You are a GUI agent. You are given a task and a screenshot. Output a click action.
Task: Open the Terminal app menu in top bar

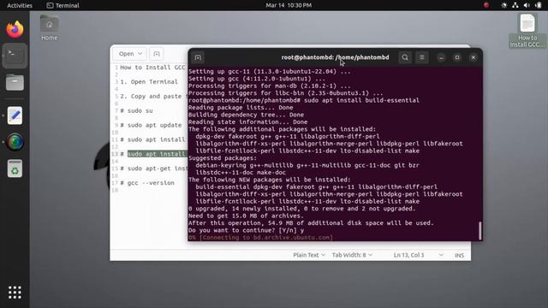coord(63,5)
